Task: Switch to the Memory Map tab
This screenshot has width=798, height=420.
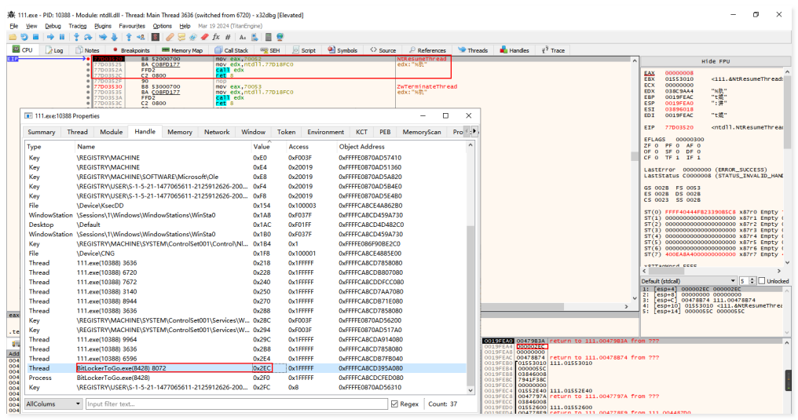Action: [183, 50]
